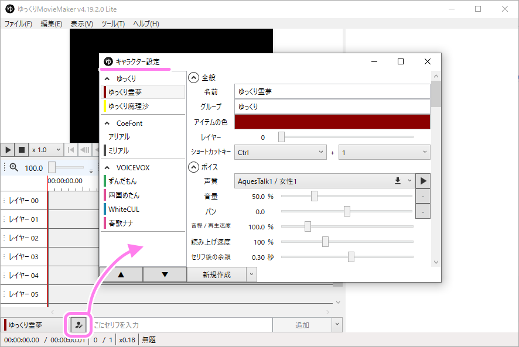Click the 音程 / 再生速度 slider handle
Image resolution: width=519 pixels, height=347 pixels.
[x=308, y=226]
